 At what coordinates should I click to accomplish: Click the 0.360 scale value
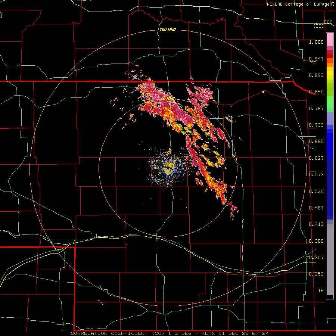[316, 241]
